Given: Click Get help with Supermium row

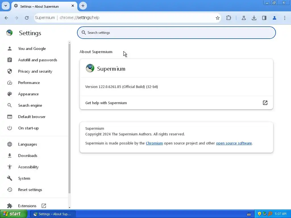Looking at the screenshot, I should click(x=176, y=103).
